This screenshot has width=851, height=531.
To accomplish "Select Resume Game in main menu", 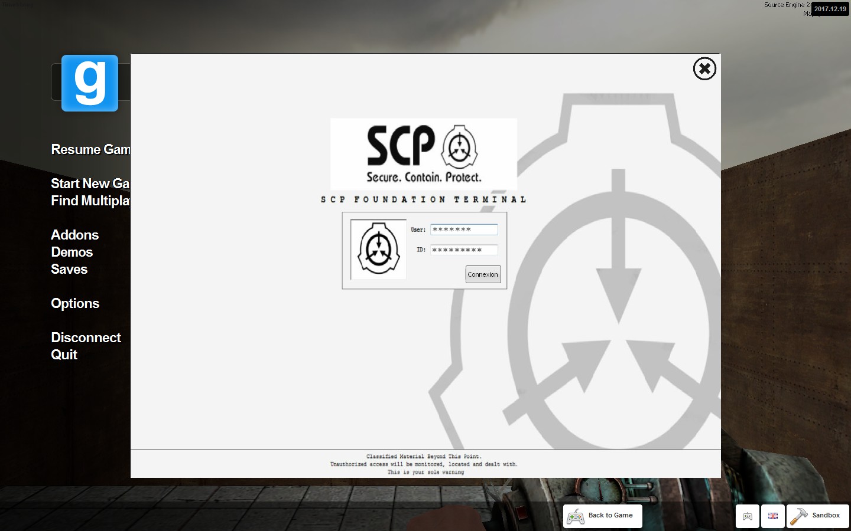I will (90, 149).
